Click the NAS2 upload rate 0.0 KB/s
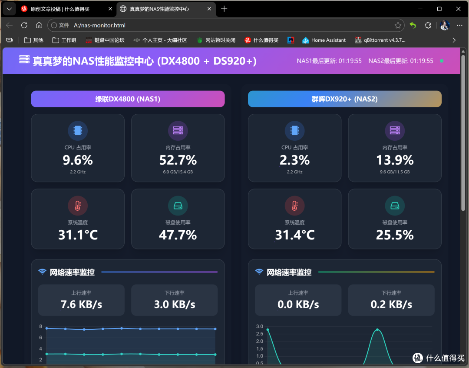The width and height of the screenshot is (469, 368). coord(298,304)
